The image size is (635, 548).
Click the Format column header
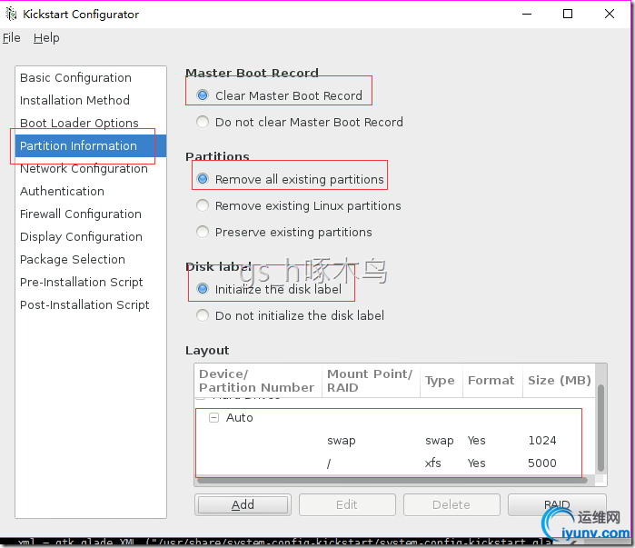coord(493,380)
